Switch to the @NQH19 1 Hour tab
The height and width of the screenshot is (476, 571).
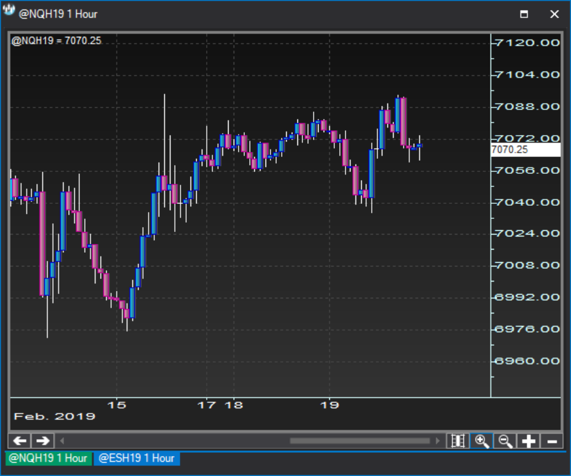tap(49, 458)
